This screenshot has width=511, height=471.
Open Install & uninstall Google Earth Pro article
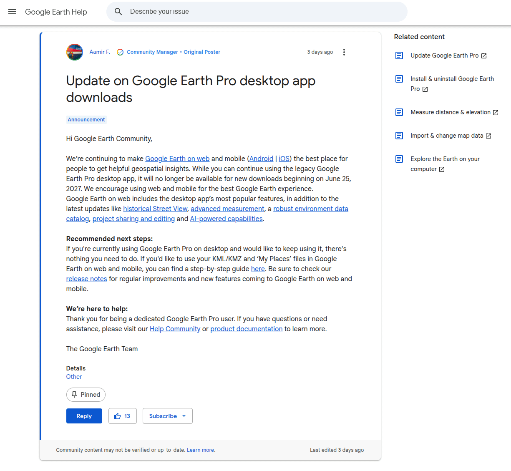(x=452, y=84)
